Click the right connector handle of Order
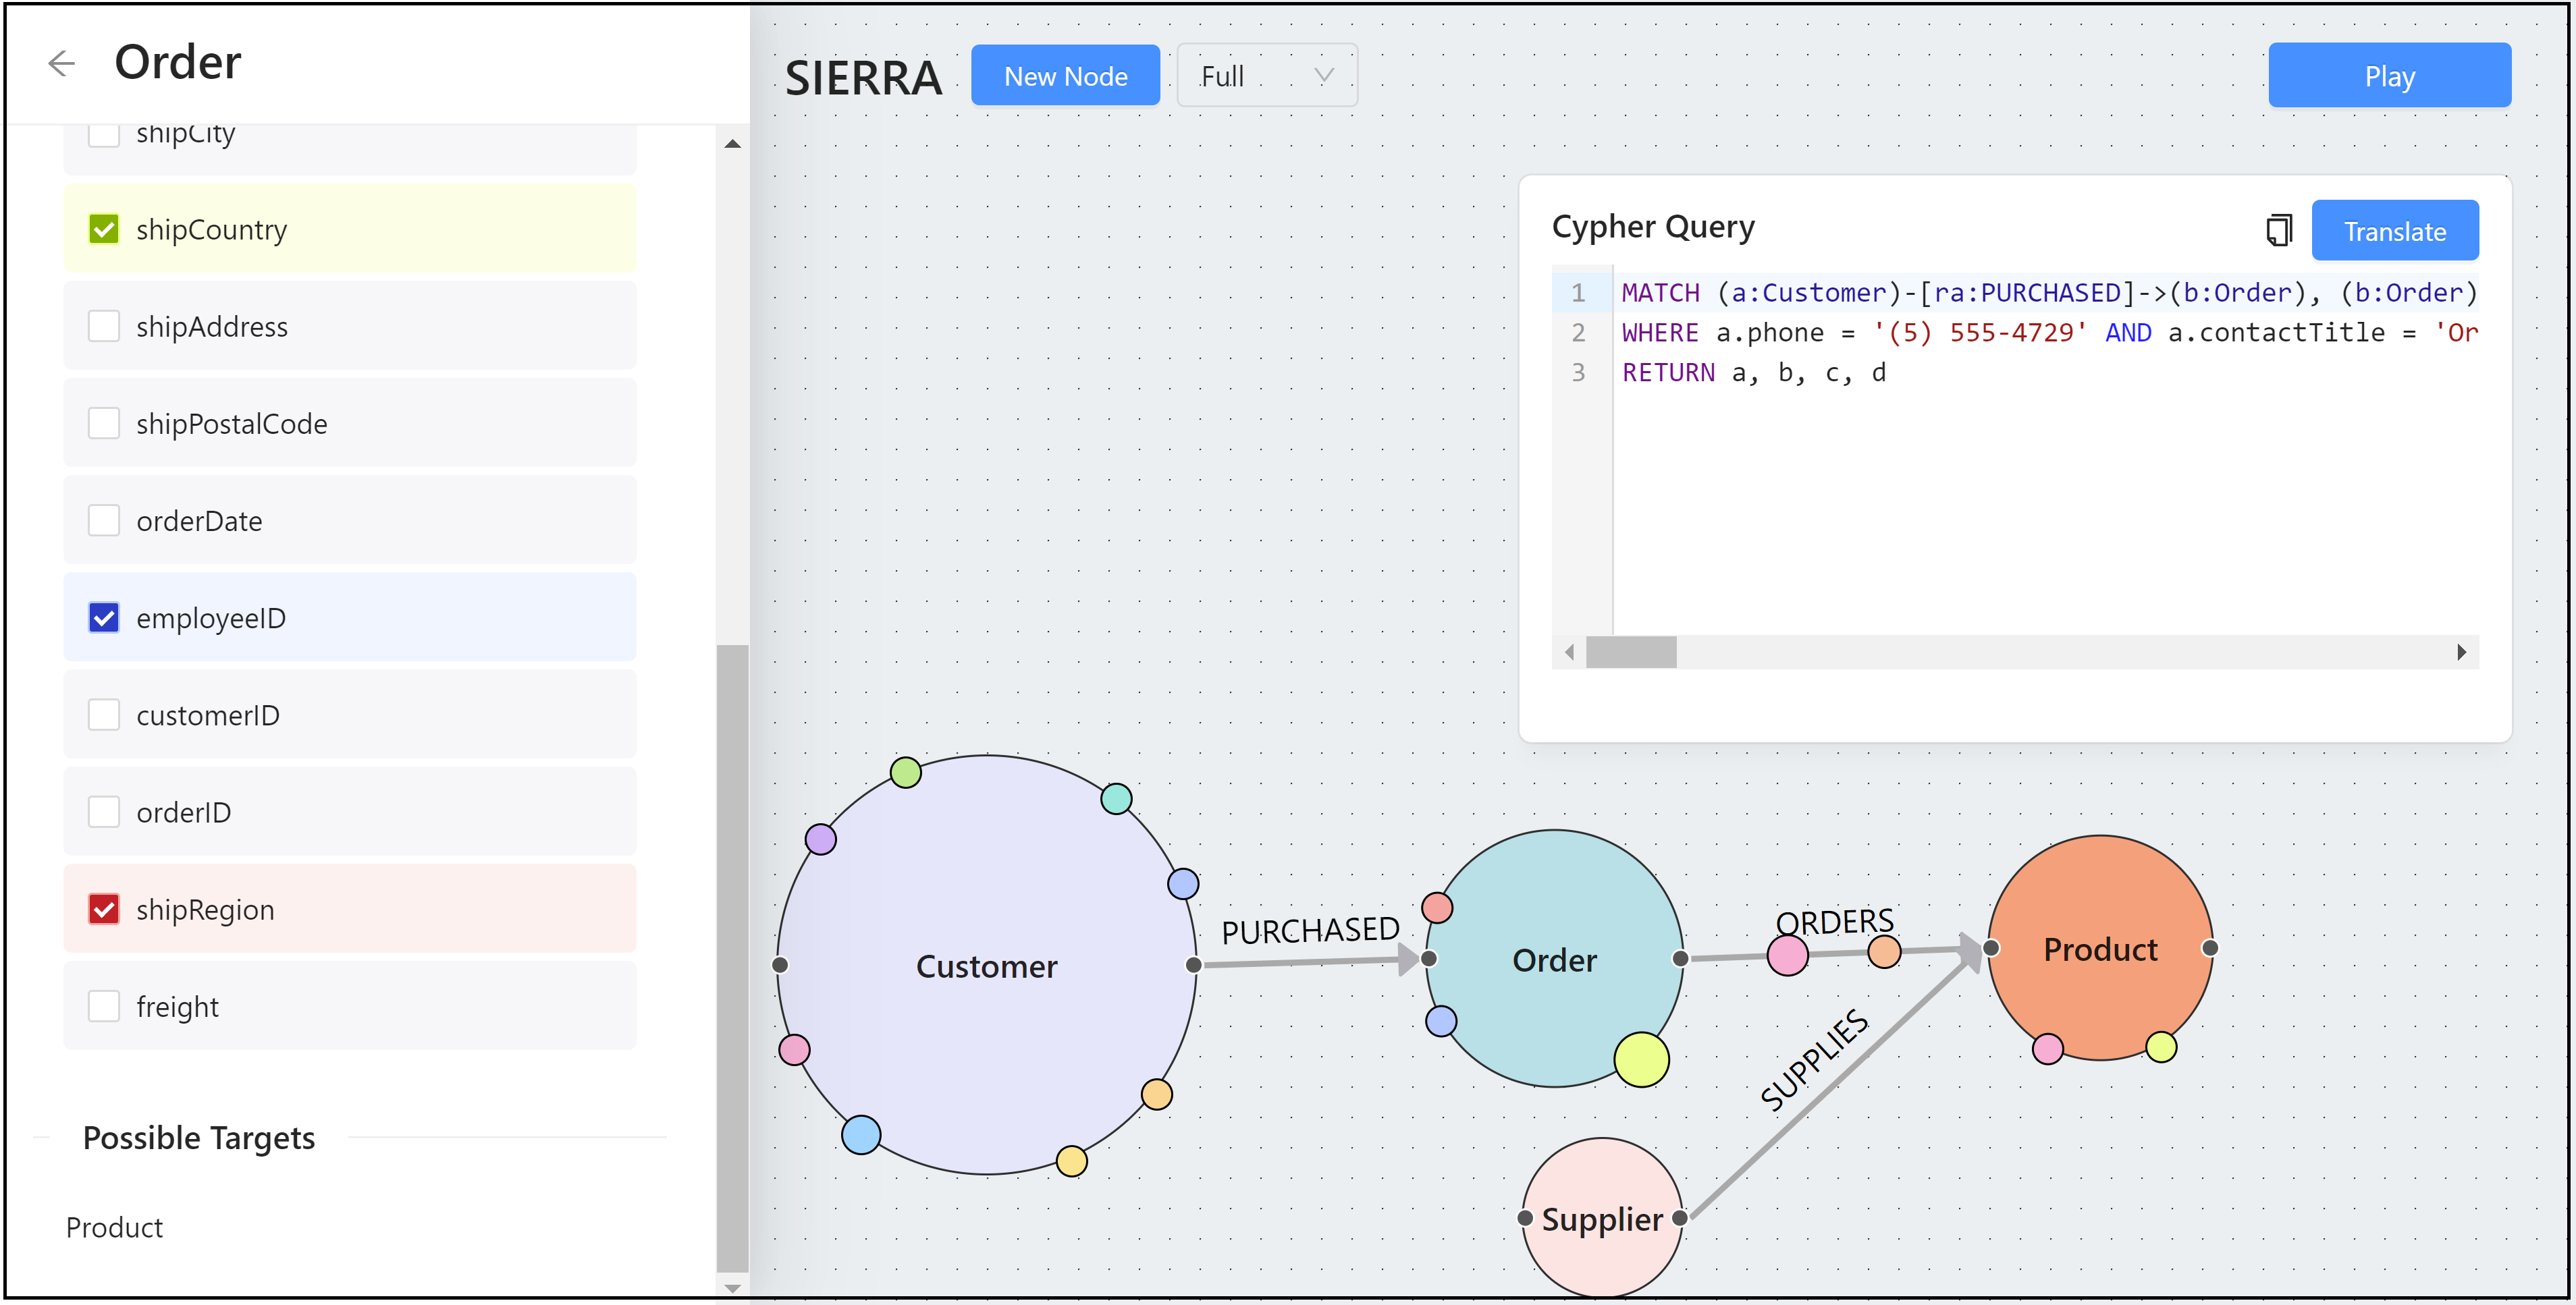 pos(1680,958)
